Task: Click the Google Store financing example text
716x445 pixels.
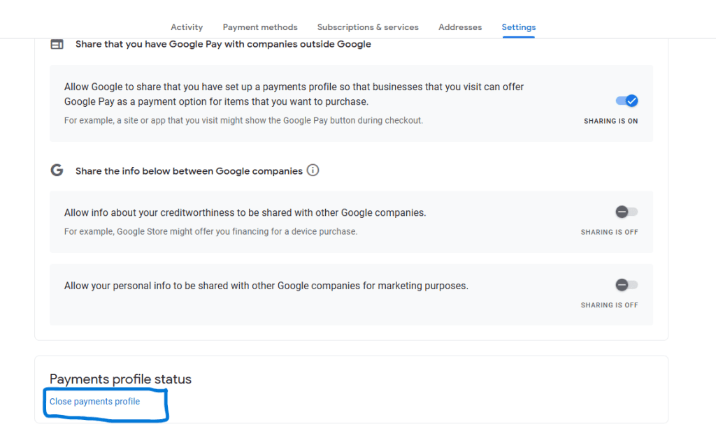Action: coord(210,231)
